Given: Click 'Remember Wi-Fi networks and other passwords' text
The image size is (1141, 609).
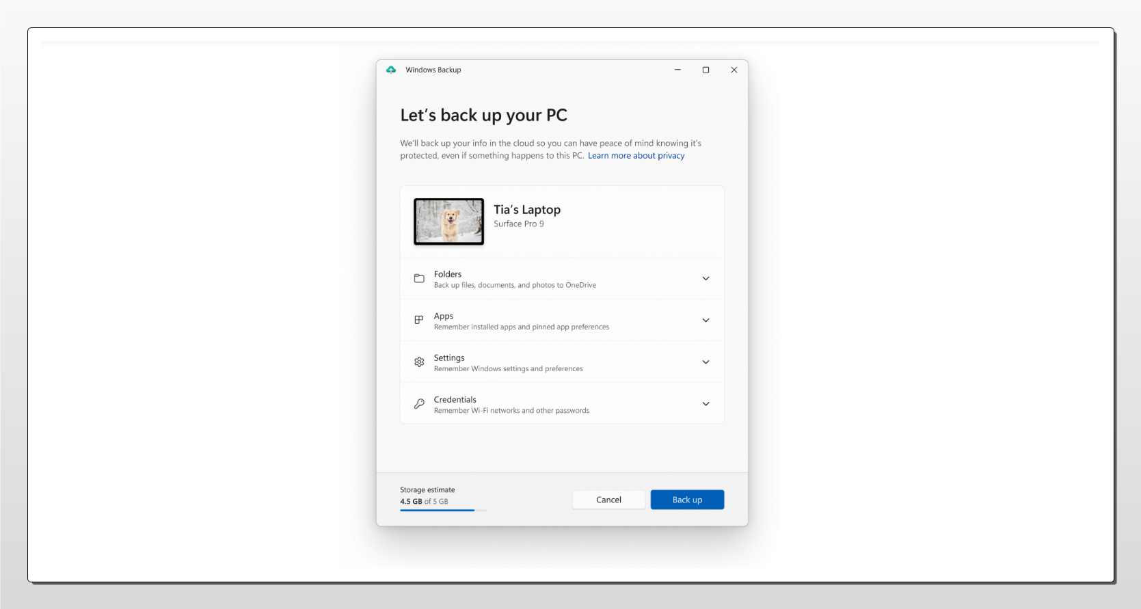Looking at the screenshot, I should pyautogui.click(x=511, y=411).
